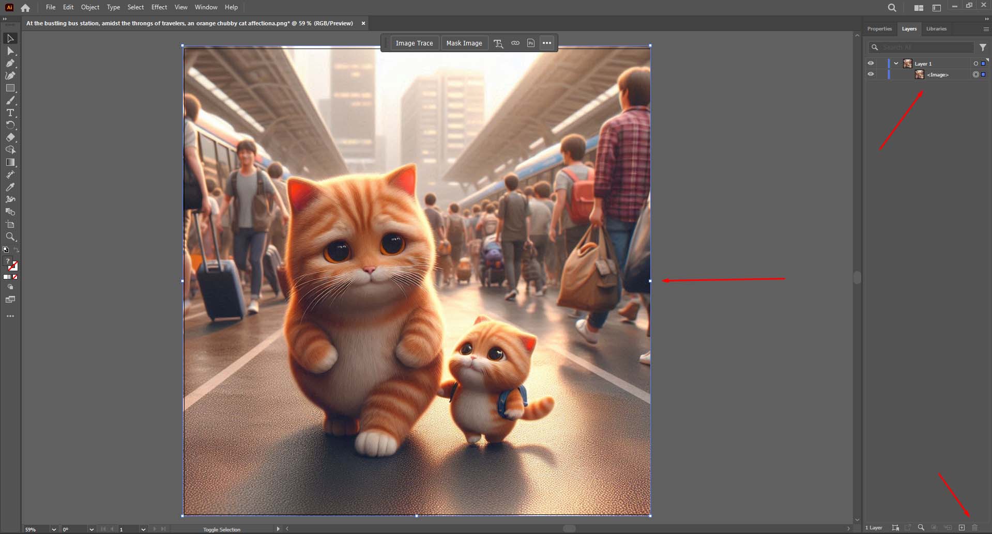Hide the Layer 1 layer

871,63
